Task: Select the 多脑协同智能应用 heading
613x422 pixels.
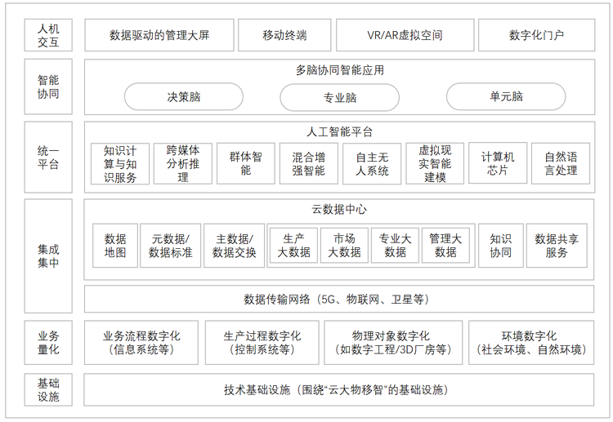Action: coord(340,70)
